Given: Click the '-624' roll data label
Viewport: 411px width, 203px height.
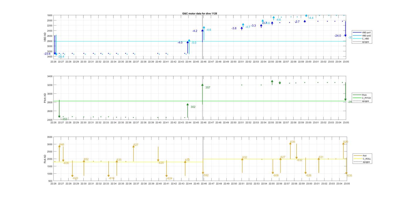Looking at the screenshot, I should (x=169, y=179).
